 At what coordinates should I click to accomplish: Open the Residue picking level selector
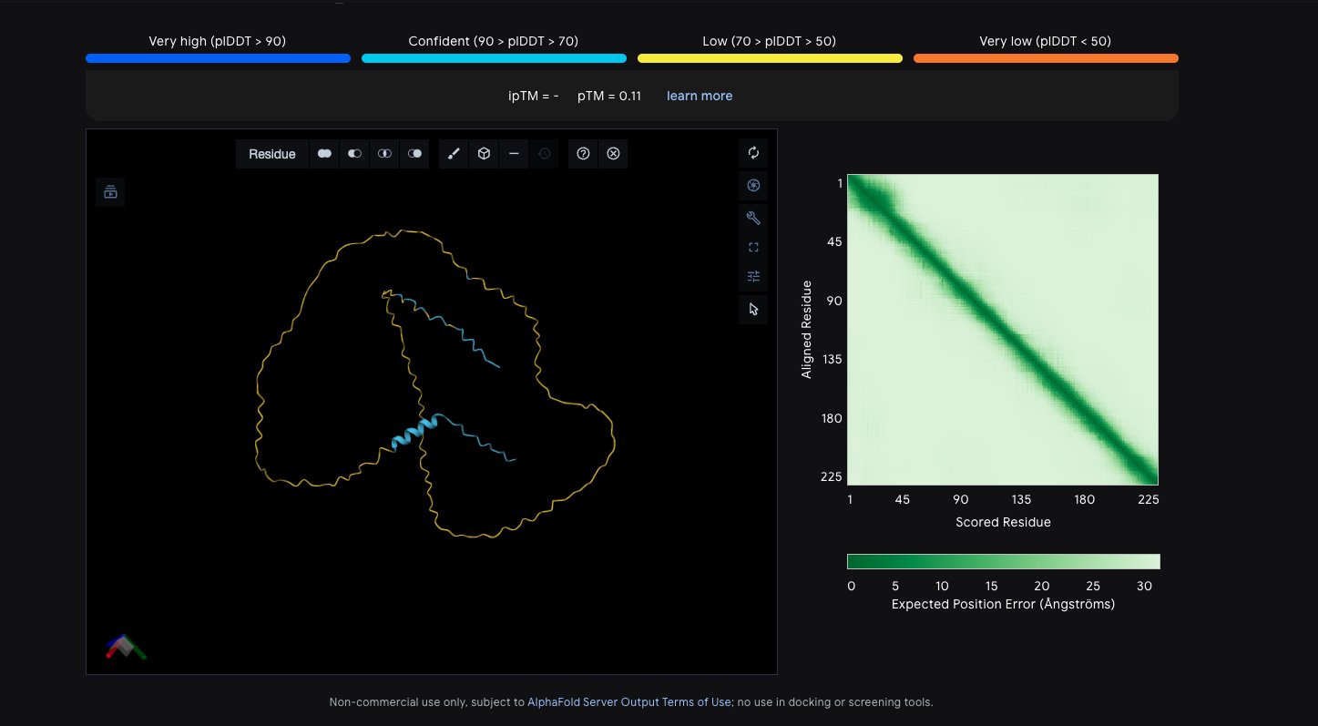(x=272, y=154)
